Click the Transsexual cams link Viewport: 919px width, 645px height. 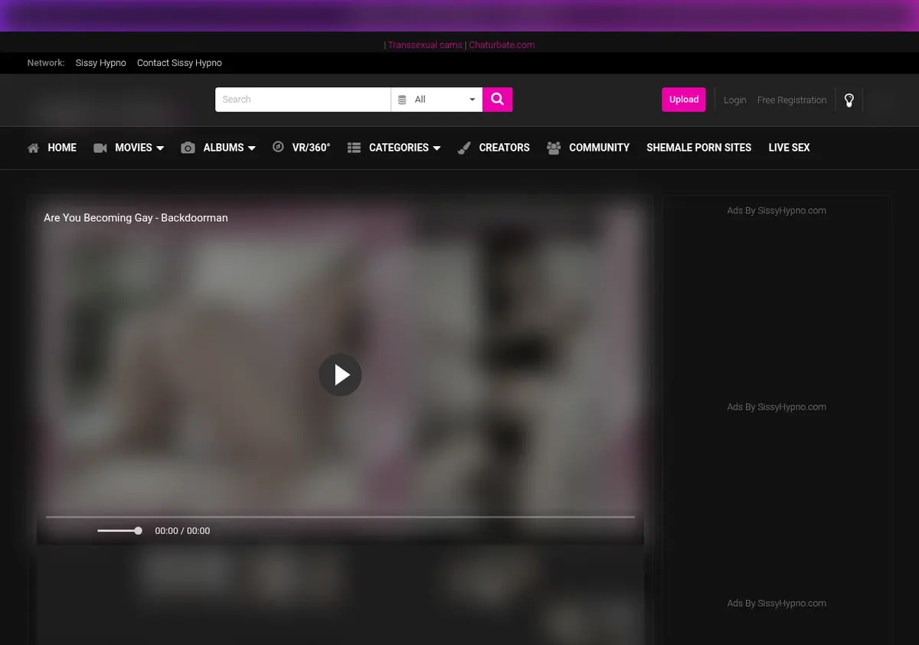(425, 45)
